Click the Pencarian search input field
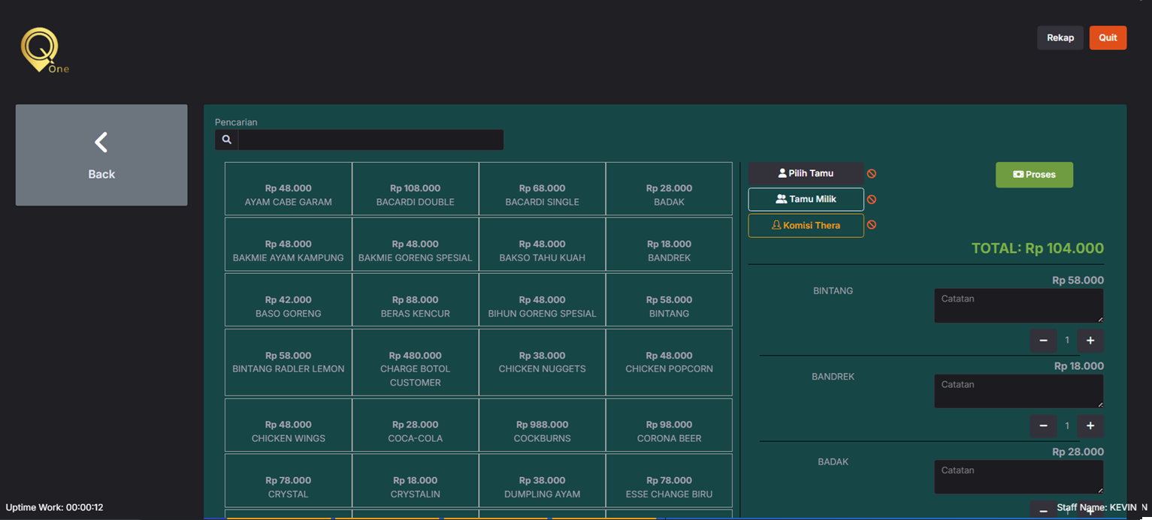 coord(371,140)
